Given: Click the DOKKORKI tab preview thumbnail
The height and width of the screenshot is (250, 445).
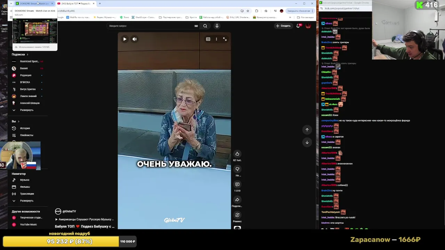Looking at the screenshot, I should coord(35,31).
